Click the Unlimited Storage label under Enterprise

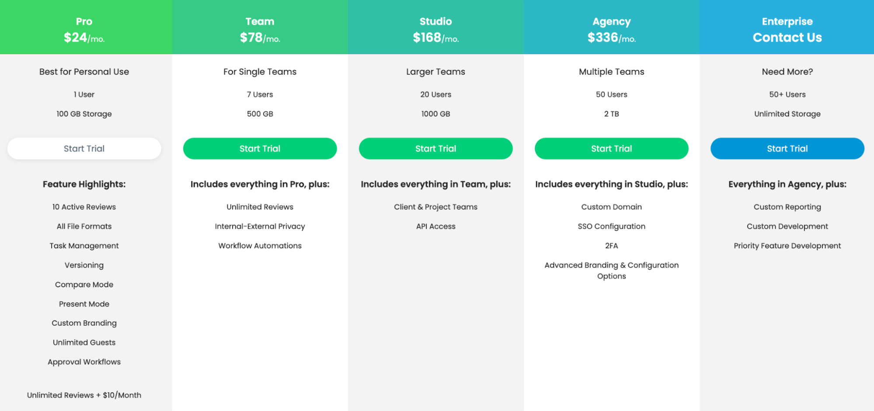tap(787, 114)
